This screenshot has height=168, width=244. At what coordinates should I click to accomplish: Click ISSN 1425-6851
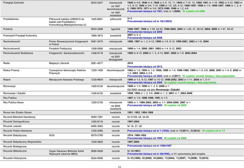pos(97,19)
